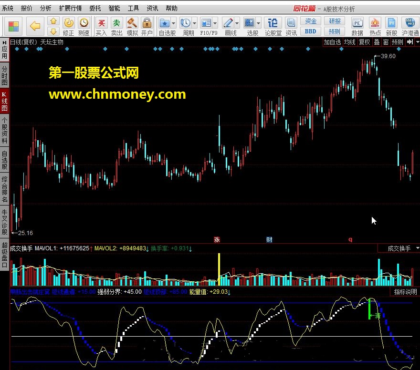This screenshot has width=420, height=370.
Task: Open the 资讯 menu in menu bar
Action: click(x=152, y=8)
